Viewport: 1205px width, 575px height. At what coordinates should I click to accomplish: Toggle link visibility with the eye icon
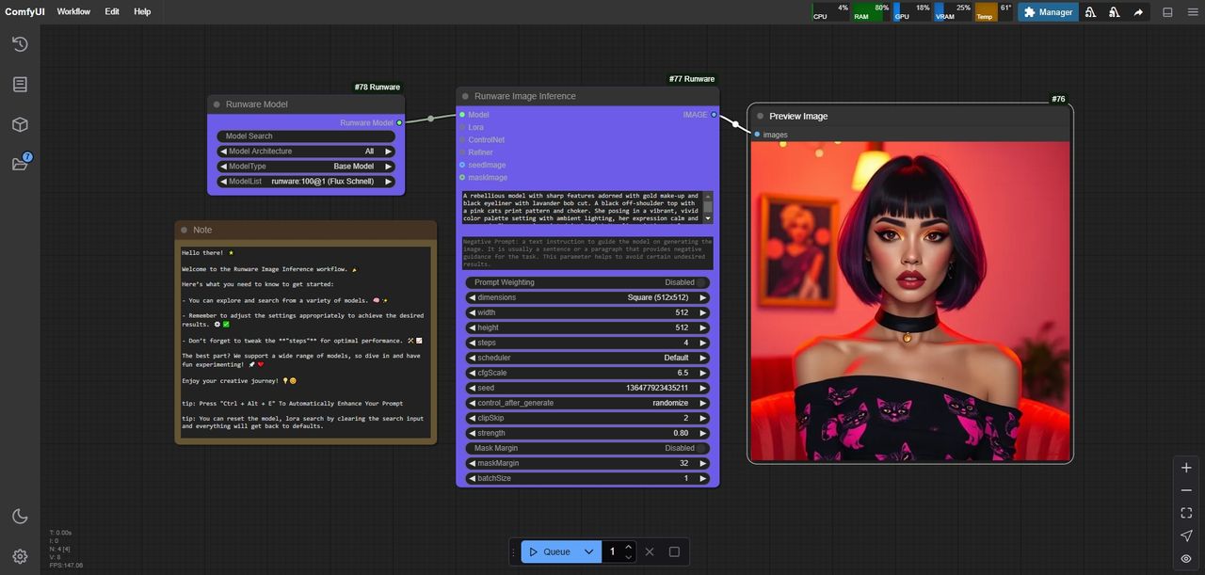pos(1186,558)
